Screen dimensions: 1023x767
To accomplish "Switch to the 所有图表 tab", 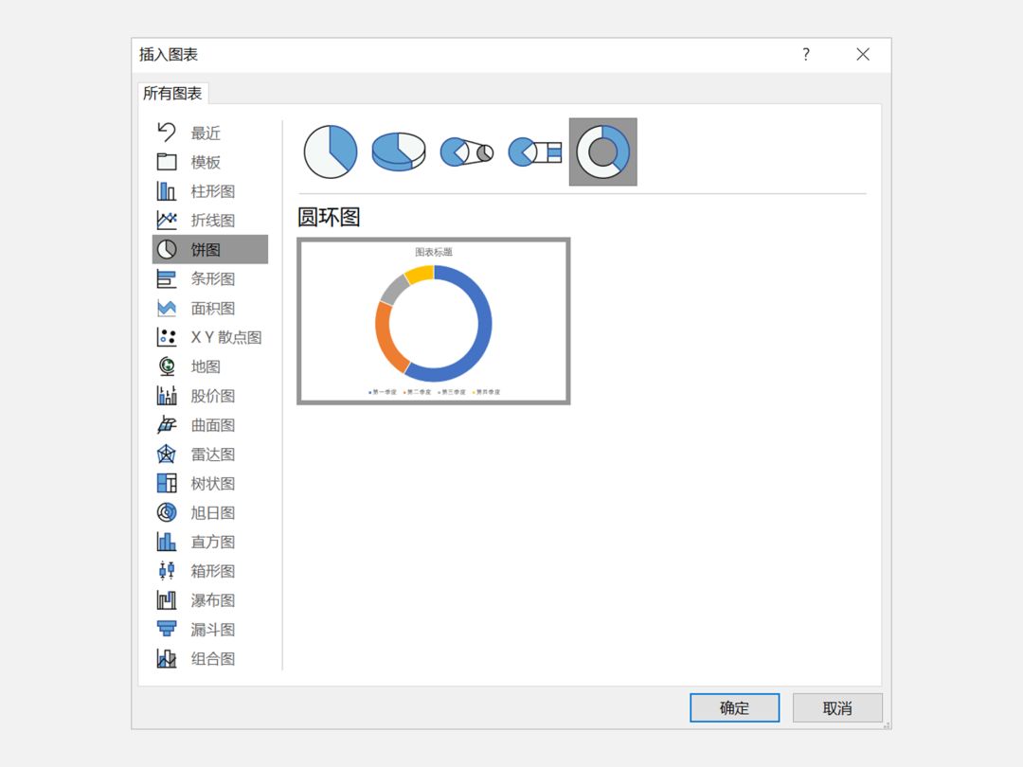I will pyautogui.click(x=172, y=93).
